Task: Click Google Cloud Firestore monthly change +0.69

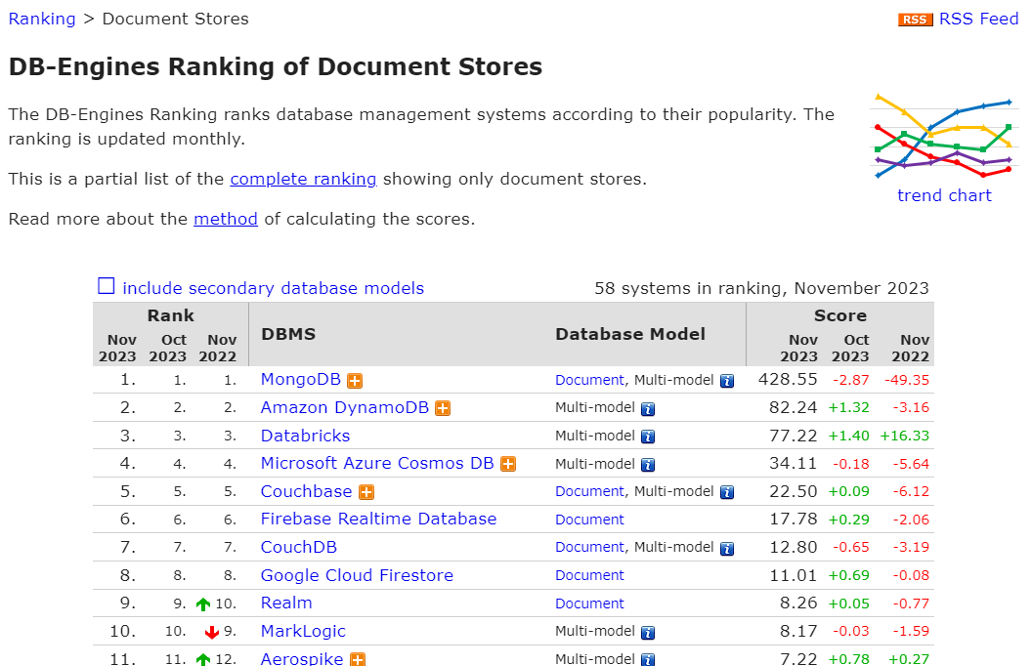Action: click(x=849, y=575)
